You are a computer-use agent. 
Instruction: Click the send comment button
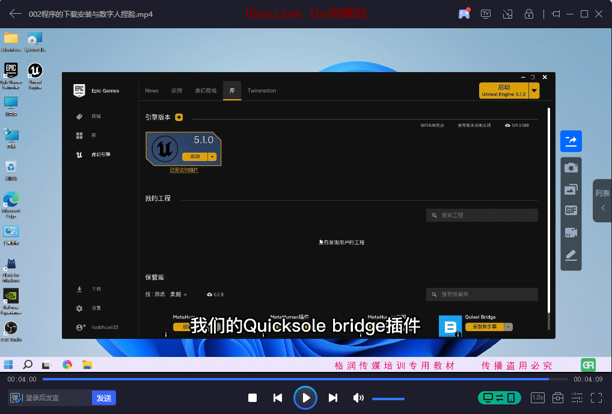click(104, 398)
